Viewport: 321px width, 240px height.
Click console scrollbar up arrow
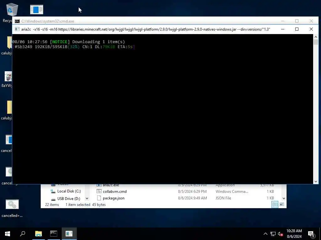pos(316,37)
